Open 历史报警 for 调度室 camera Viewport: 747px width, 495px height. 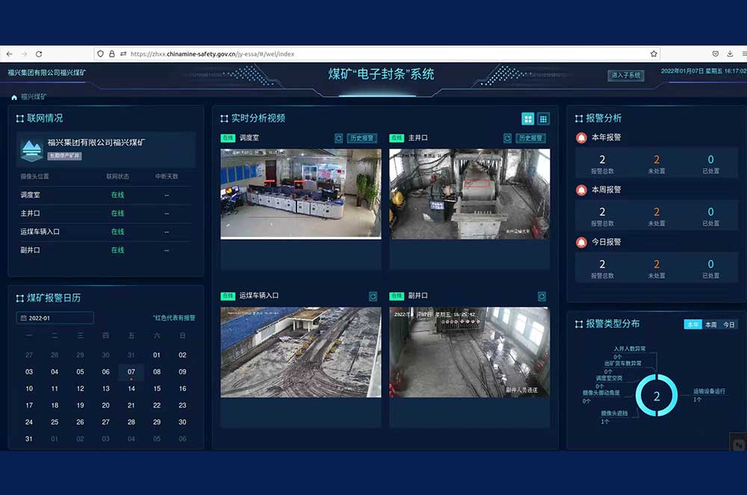pyautogui.click(x=362, y=138)
